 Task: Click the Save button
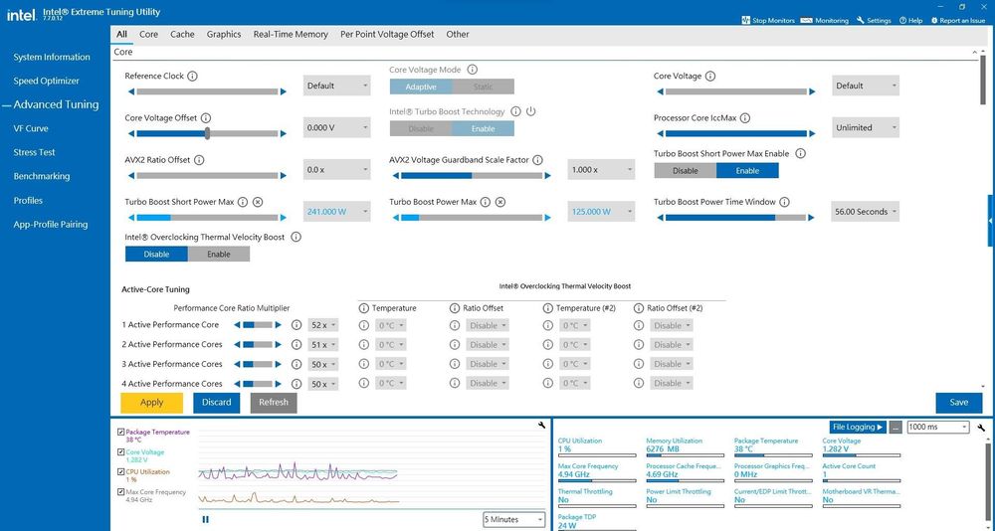pos(959,402)
